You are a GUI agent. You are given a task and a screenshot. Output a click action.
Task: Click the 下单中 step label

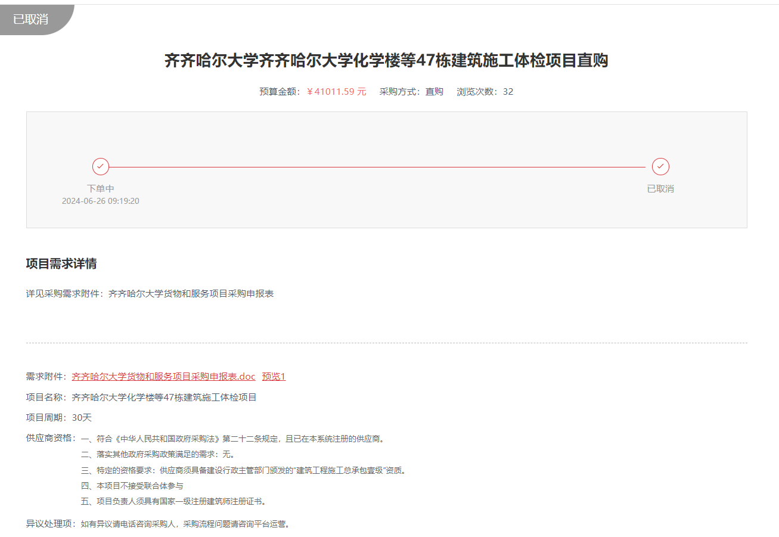coord(101,188)
